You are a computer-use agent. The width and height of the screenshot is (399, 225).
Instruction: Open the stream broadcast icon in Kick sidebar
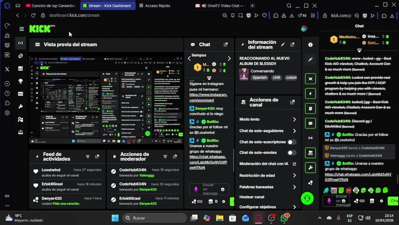[21, 43]
